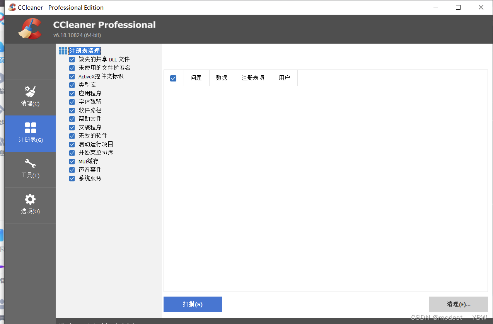Toggle select-all checkbox in results header
Viewport: 493px width, 324px height.
tap(173, 78)
